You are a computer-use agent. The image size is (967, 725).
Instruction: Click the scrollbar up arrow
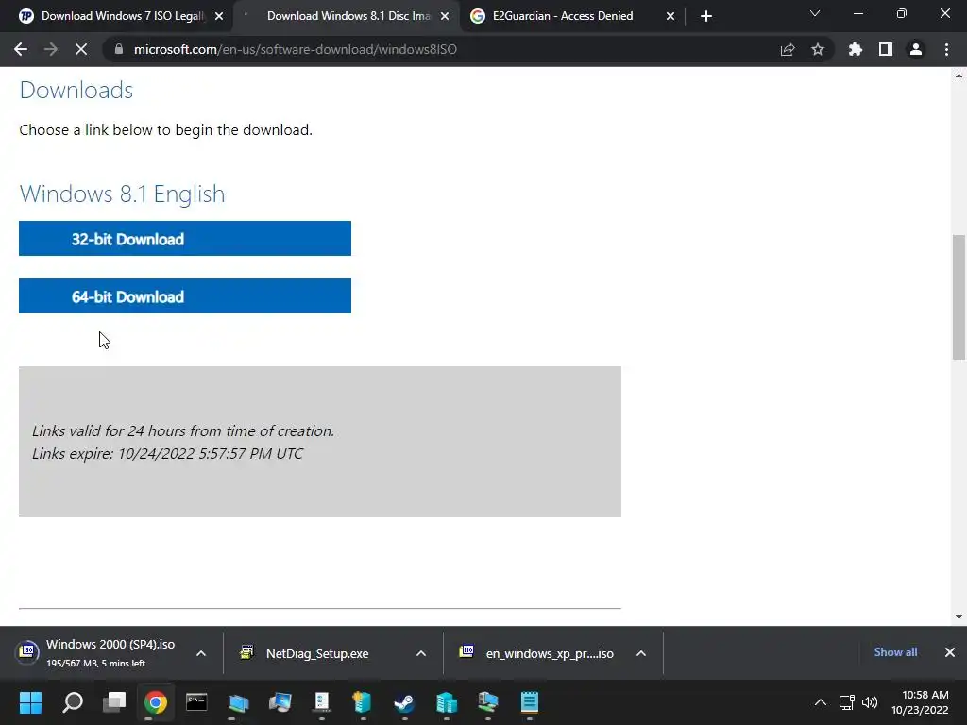[x=959, y=76]
